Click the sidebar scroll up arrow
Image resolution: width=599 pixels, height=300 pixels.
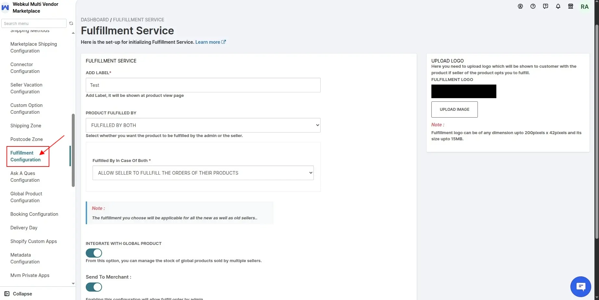[x=73, y=33]
